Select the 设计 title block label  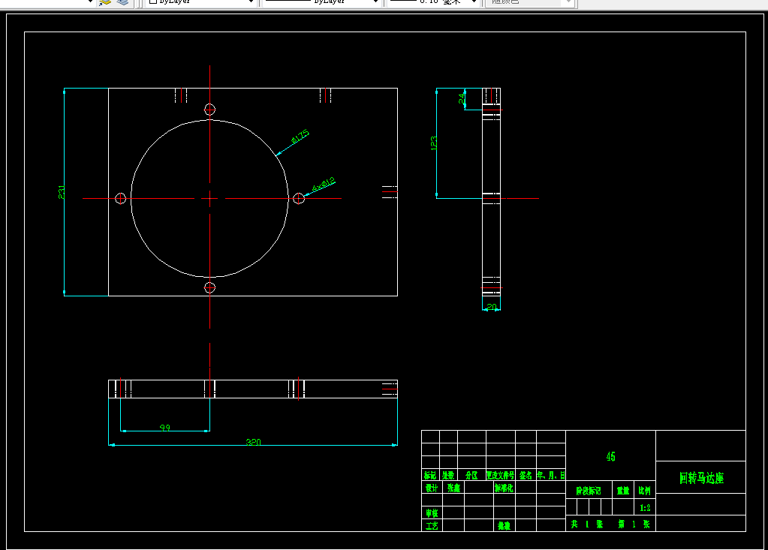[432, 488]
